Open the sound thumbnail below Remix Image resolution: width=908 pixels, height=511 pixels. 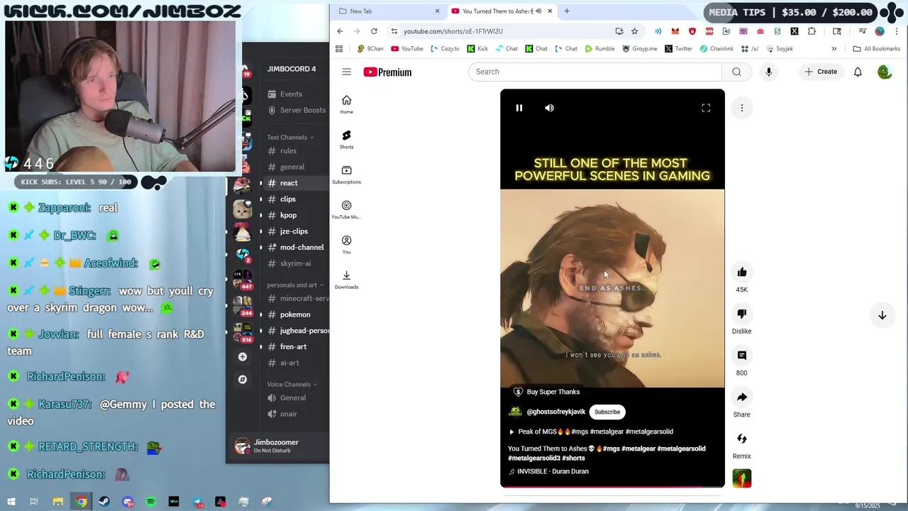coord(742,479)
